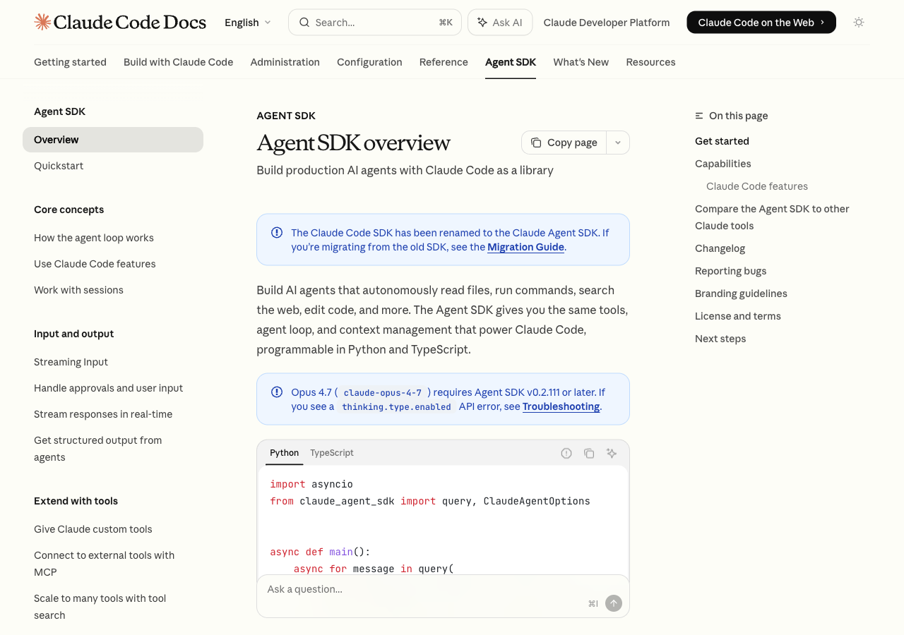The height and width of the screenshot is (635, 904).
Task: Click the magnifier icon in the search box
Action: (x=304, y=23)
